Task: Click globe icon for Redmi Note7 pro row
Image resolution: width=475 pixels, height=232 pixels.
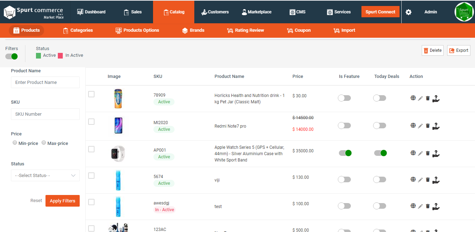Action: [x=413, y=125]
